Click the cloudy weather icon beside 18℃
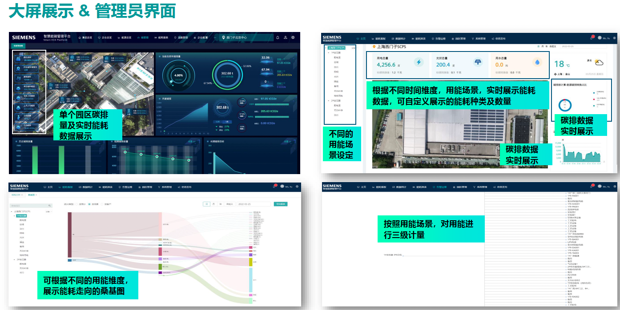The width and height of the screenshot is (620, 310). tap(599, 63)
